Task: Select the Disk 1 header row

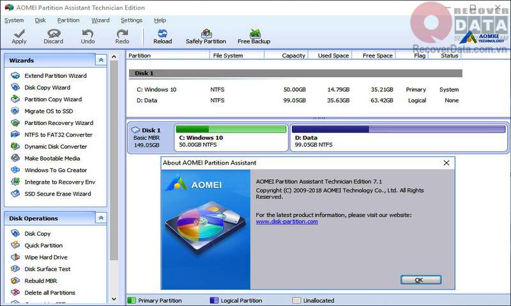Action: 296,73
